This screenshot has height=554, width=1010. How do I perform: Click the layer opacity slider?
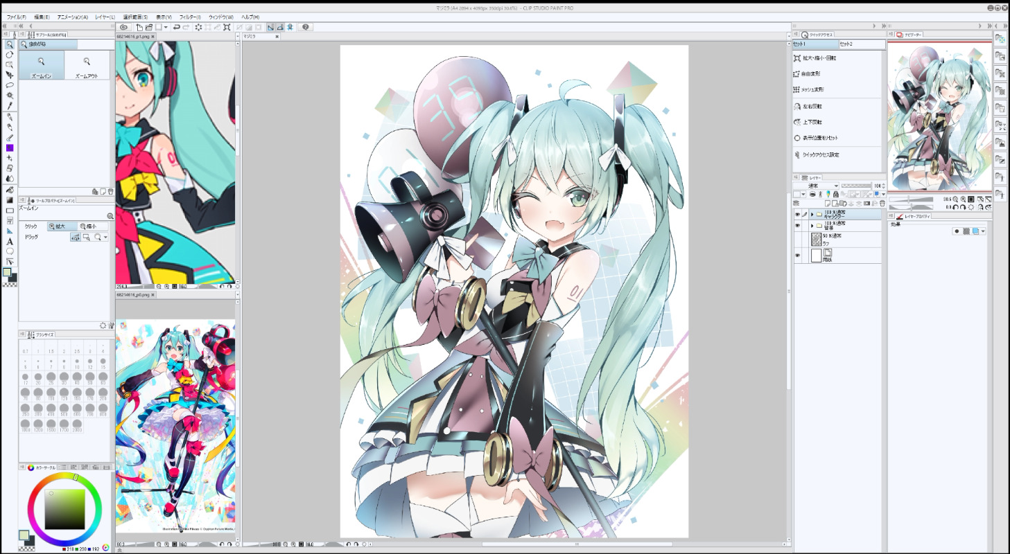click(x=857, y=186)
